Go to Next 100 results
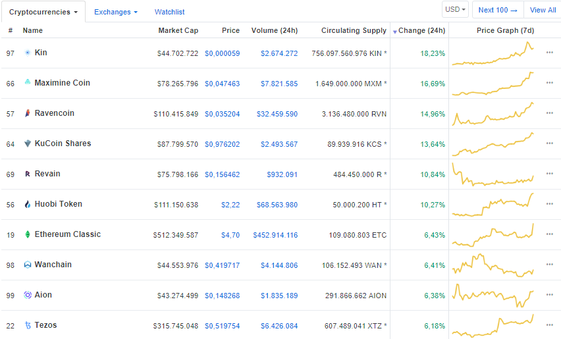 pyautogui.click(x=498, y=10)
